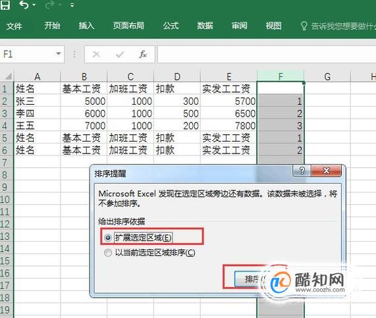Switch to the 数据 ribbon tab
Viewport: 376px width, 318px height.
pyautogui.click(x=205, y=26)
